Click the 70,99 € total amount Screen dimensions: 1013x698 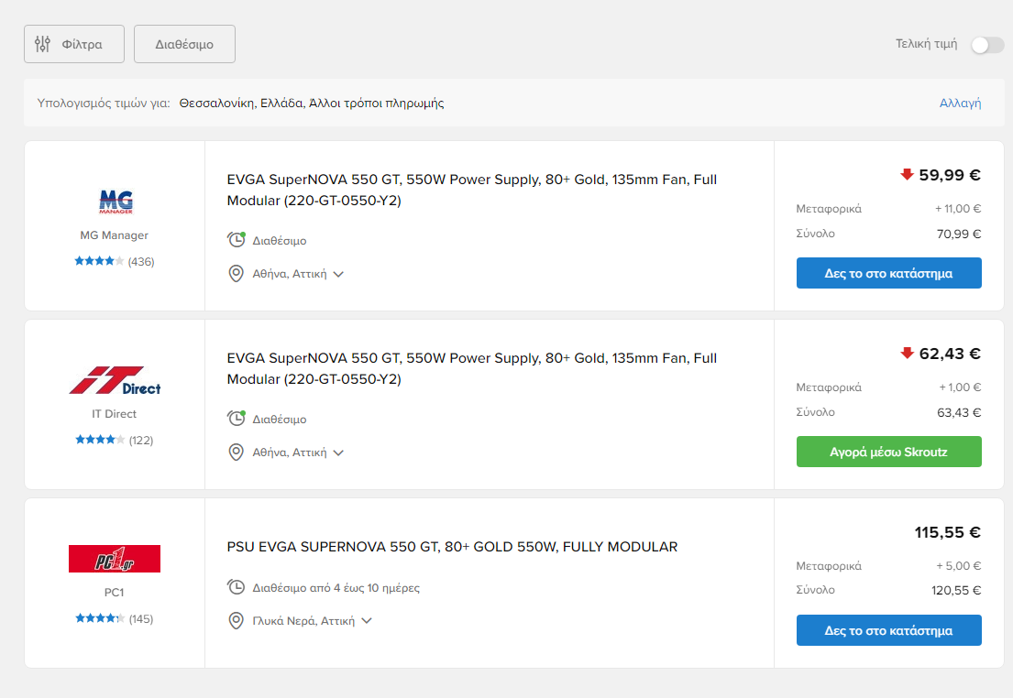click(959, 234)
